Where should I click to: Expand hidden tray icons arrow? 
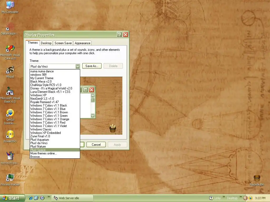(245, 198)
